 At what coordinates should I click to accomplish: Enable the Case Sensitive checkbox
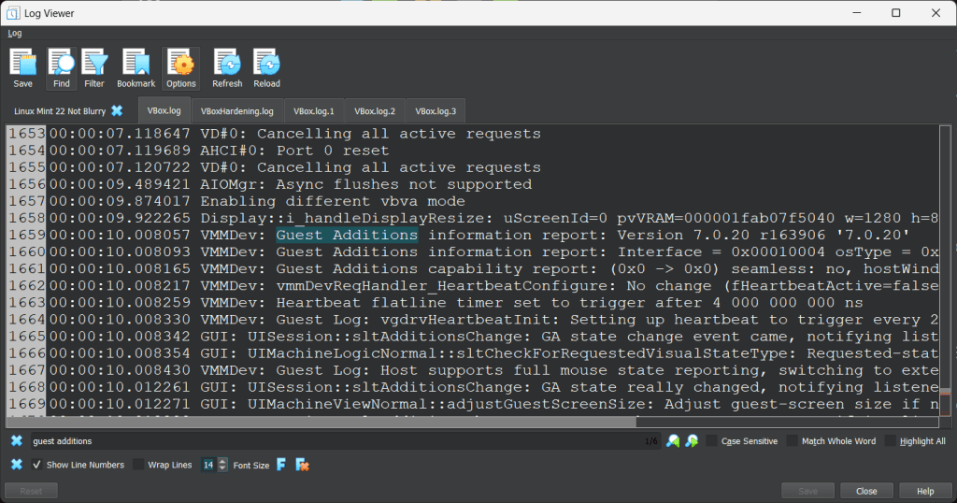712,440
